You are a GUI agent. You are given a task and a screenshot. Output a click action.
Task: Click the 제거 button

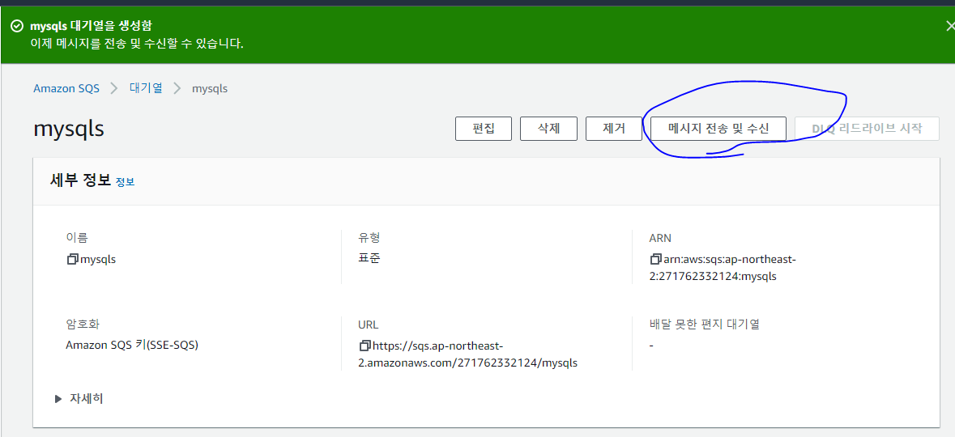614,129
